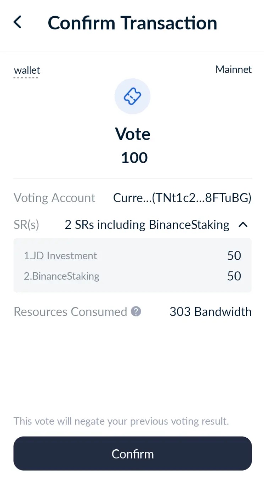
Task: Select the "1.JD Investment" SR entry
Action: click(x=60, y=255)
